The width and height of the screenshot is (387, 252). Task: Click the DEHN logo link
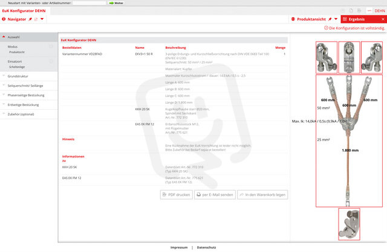(380, 11)
